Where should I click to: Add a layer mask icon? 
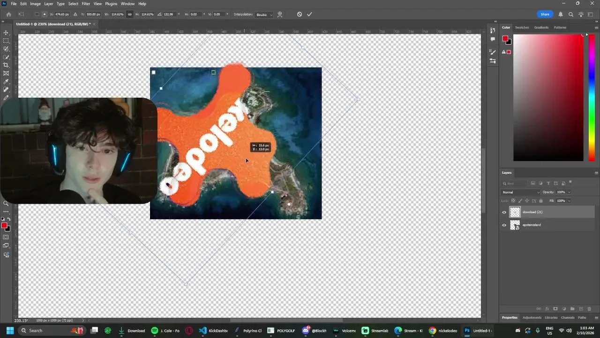coord(555,309)
